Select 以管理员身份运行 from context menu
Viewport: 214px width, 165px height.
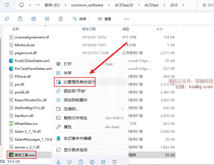click(90, 82)
